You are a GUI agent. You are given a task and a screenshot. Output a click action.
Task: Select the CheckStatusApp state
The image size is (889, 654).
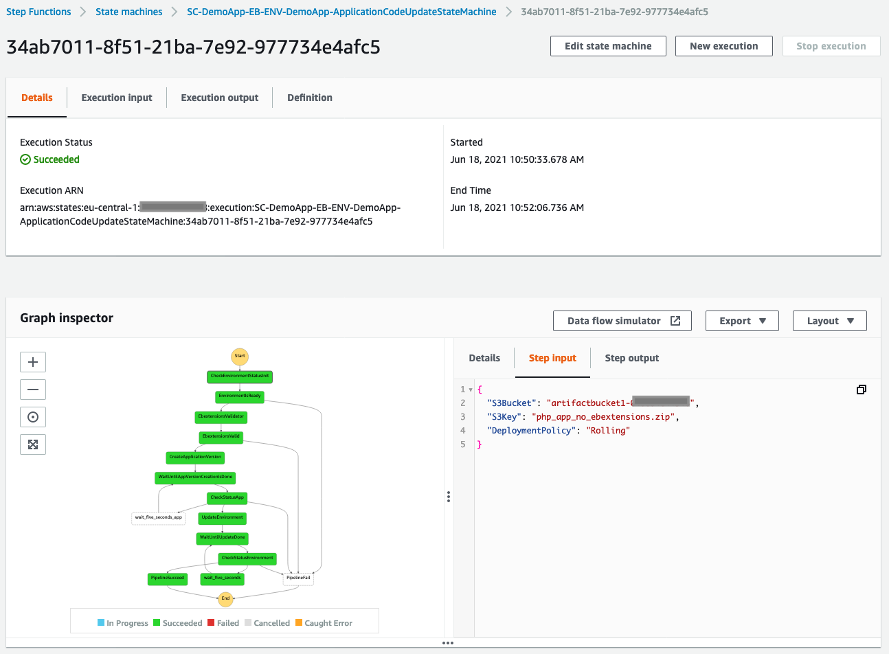click(227, 497)
